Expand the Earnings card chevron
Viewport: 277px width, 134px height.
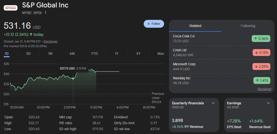268,103
